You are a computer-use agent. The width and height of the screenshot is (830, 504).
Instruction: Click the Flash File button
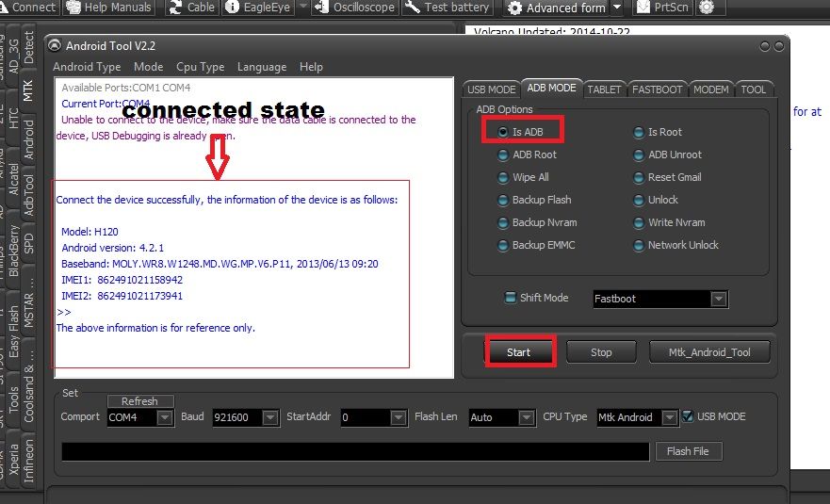point(688,451)
